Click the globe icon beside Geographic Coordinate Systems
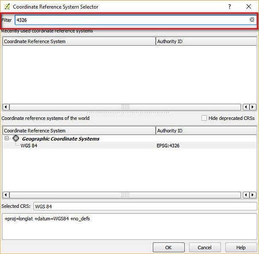 pyautogui.click(x=16, y=138)
